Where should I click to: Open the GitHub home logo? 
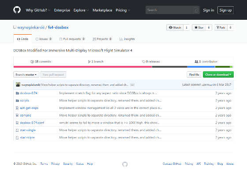click(17, 10)
